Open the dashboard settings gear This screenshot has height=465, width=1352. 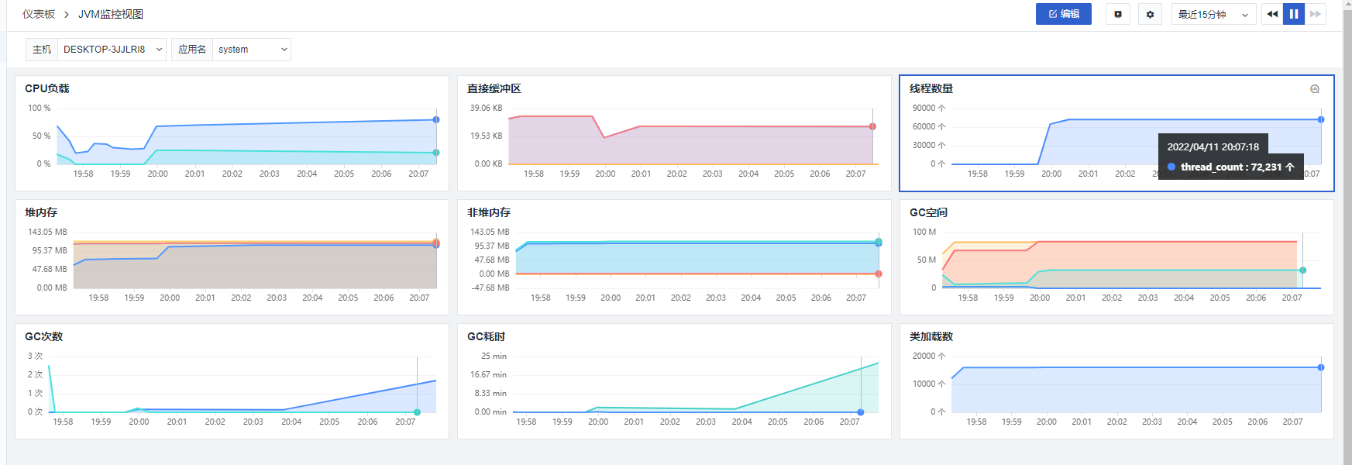1150,14
